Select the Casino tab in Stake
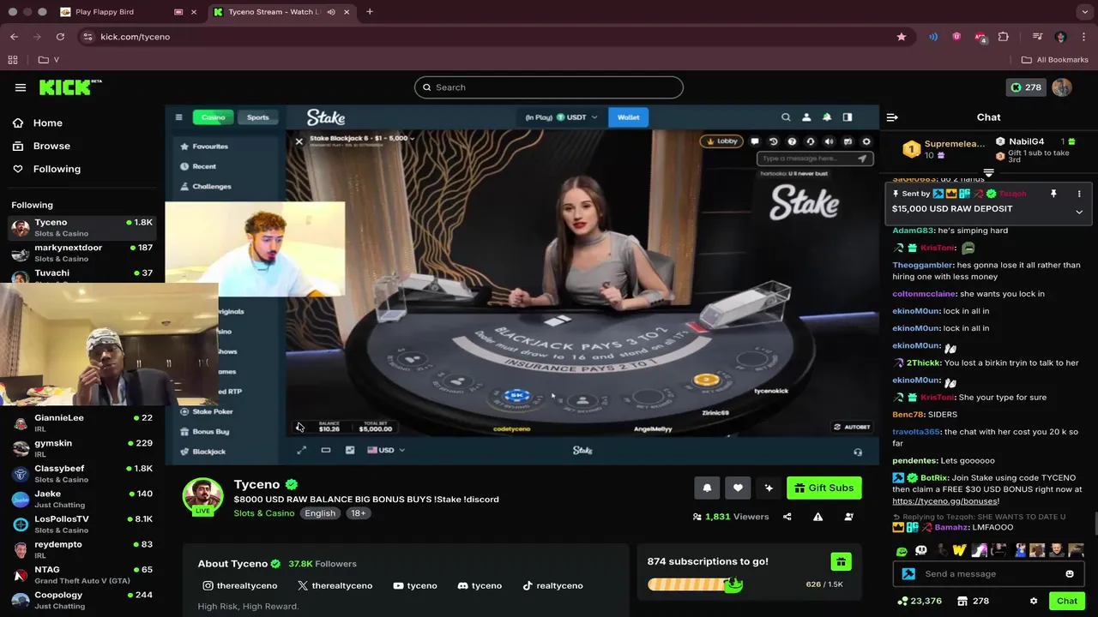 (213, 117)
